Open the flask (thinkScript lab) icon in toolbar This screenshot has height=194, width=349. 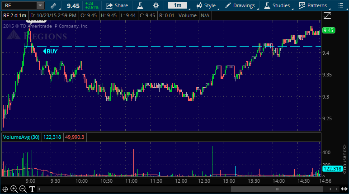pyautogui.click(x=140, y=5)
